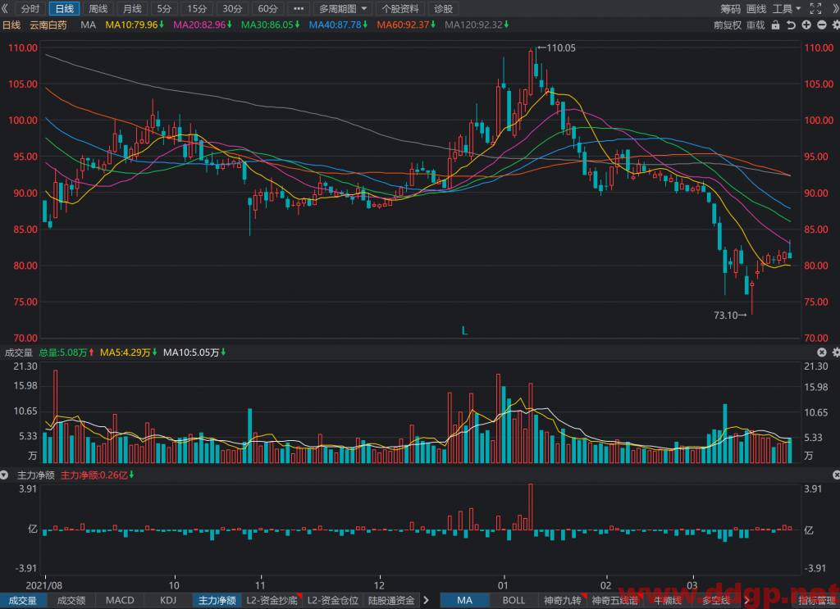The image size is (840, 609).
Task: Select 陆股通资金 indicator tab
Action: (x=391, y=601)
